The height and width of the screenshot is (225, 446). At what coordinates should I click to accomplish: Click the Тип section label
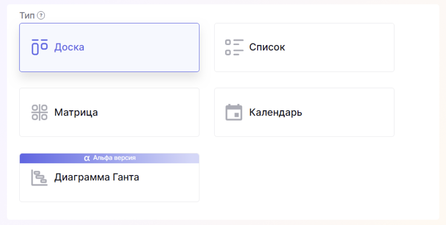click(27, 15)
